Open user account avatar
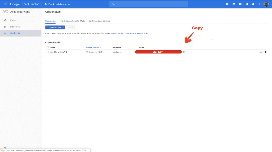This screenshot has height=152, width=272. click(x=266, y=4)
